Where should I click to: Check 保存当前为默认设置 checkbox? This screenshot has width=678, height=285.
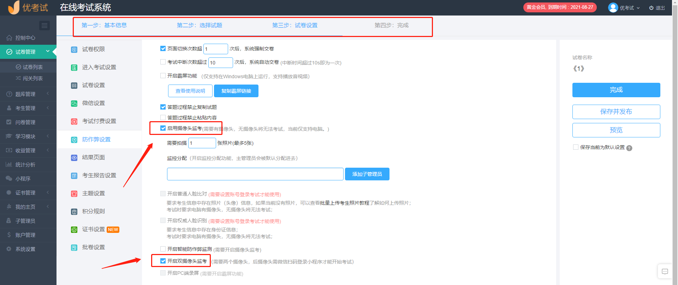point(576,147)
